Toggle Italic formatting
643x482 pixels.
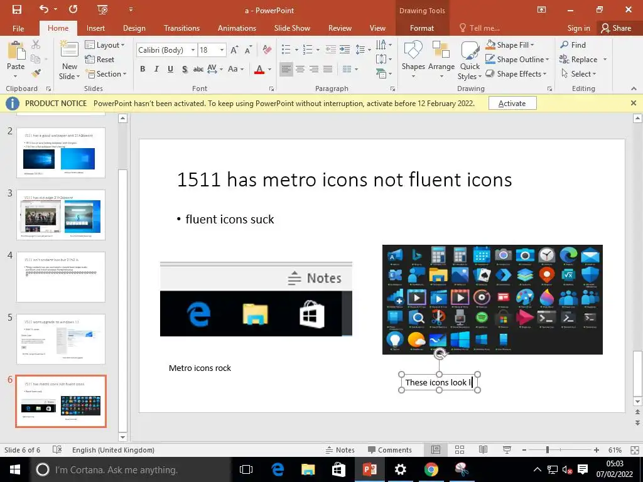point(156,69)
